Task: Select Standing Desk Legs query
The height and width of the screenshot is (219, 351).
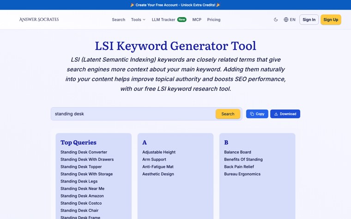Action: point(79,181)
